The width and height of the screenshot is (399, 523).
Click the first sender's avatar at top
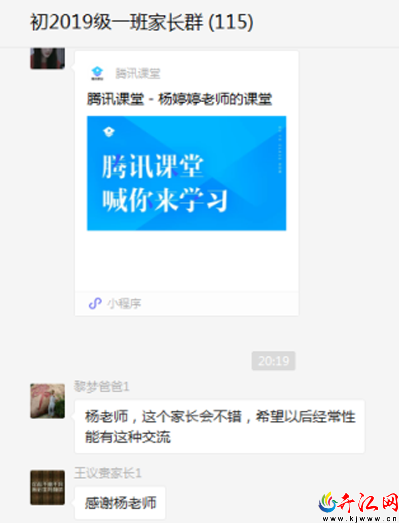pos(47,58)
